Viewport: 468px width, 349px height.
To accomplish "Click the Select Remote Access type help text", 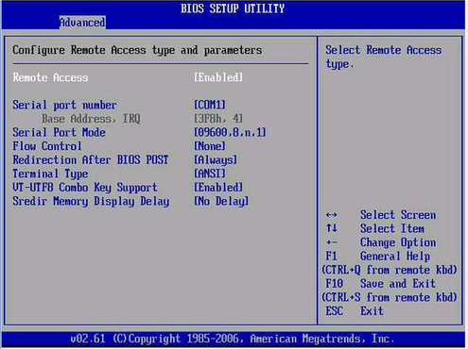I will pyautogui.click(x=384, y=57).
